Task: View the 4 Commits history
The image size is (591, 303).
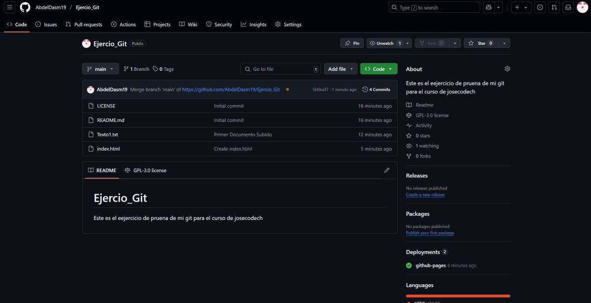Action: [376, 90]
